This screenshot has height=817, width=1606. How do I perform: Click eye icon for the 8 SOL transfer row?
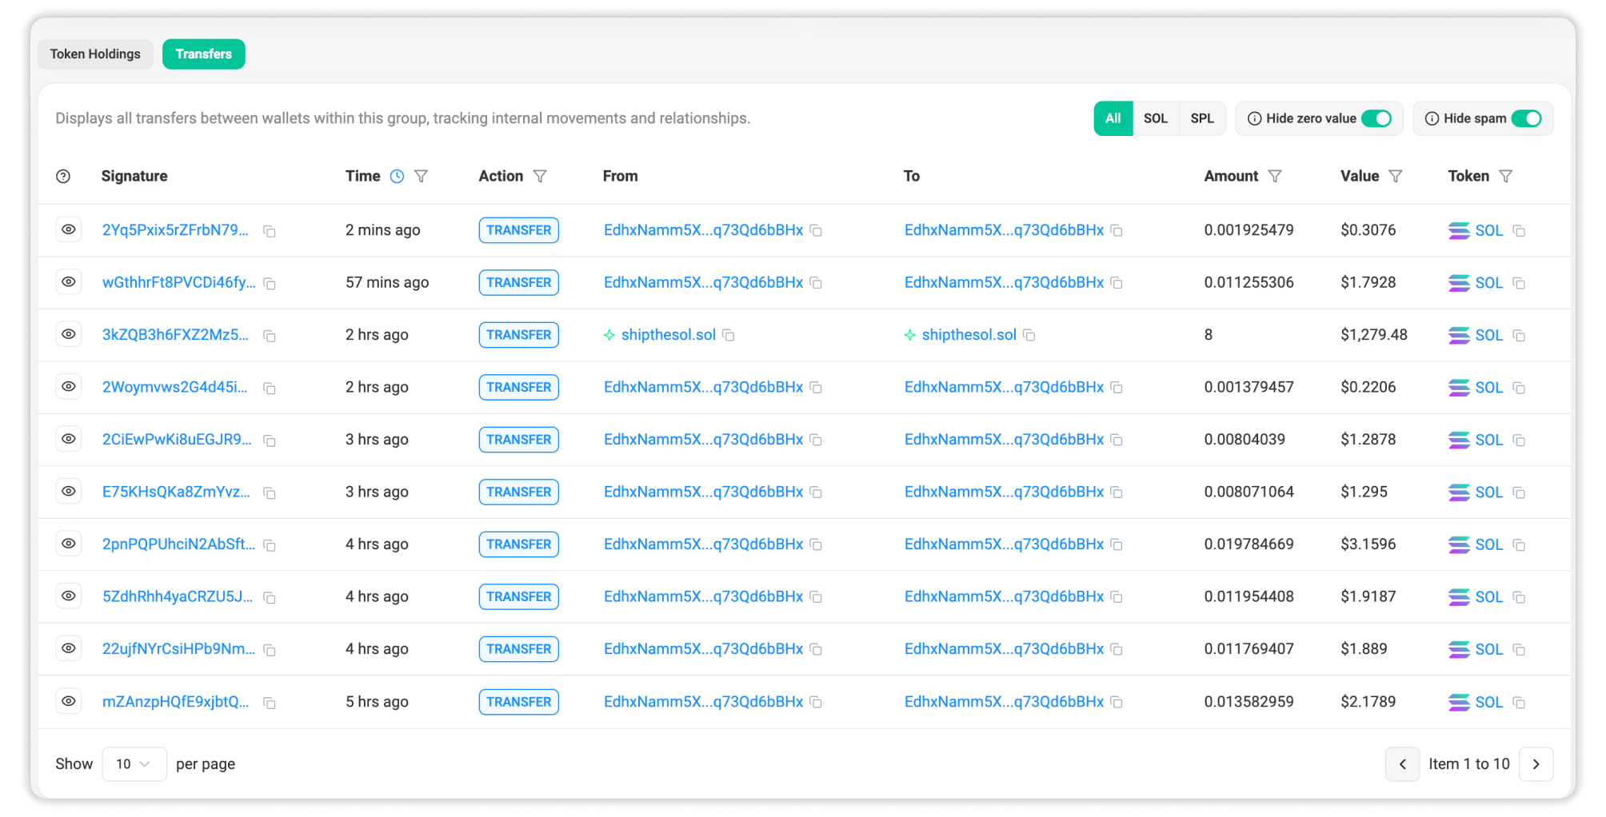click(69, 334)
